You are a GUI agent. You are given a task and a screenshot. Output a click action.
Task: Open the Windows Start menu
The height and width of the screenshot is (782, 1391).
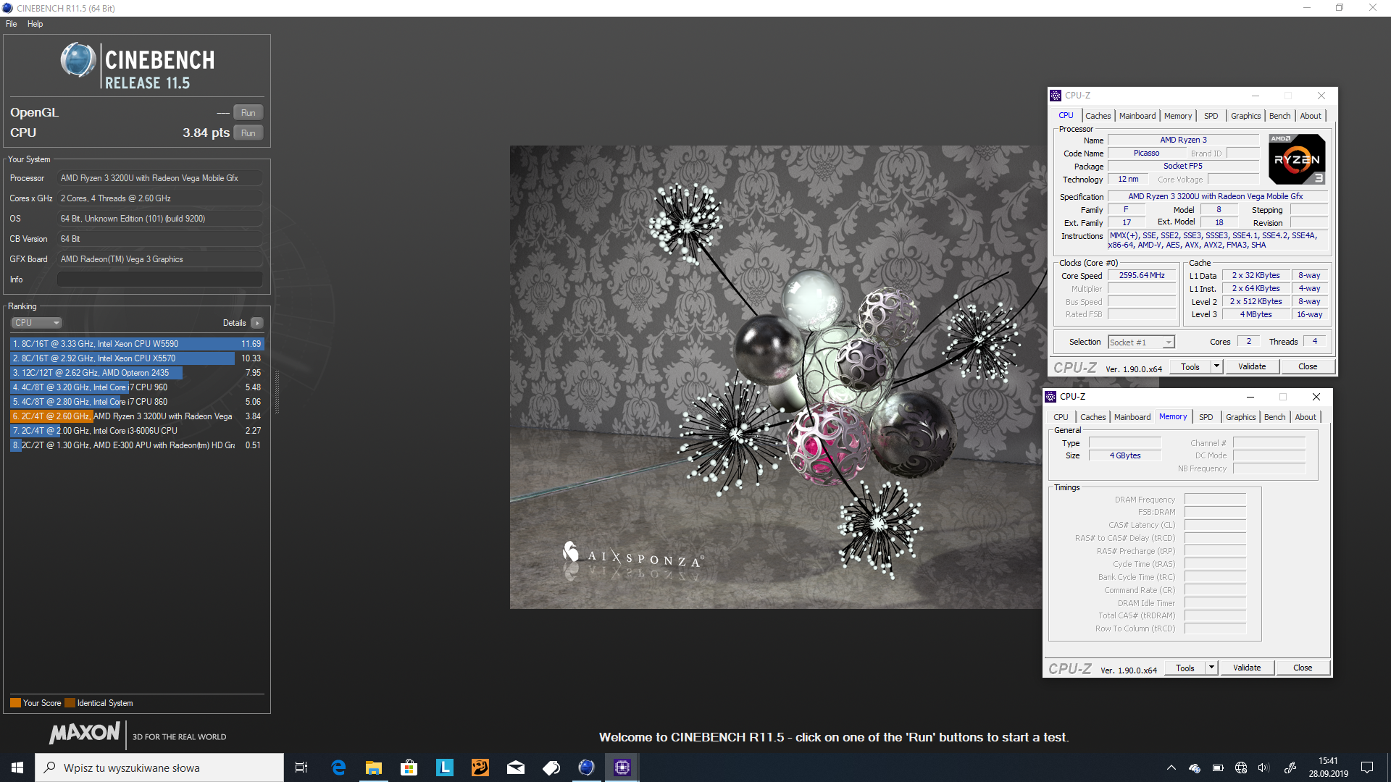point(17,768)
